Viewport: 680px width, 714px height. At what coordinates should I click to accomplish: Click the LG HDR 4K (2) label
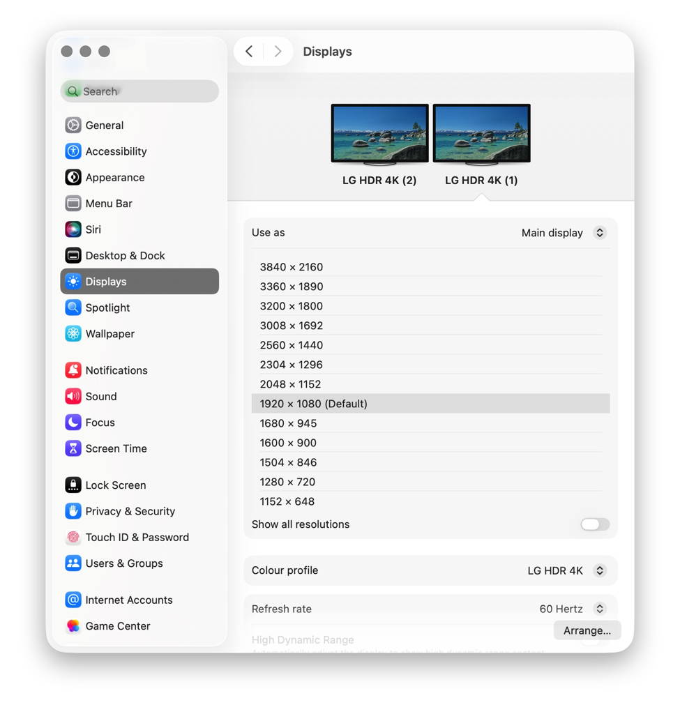[x=379, y=181]
